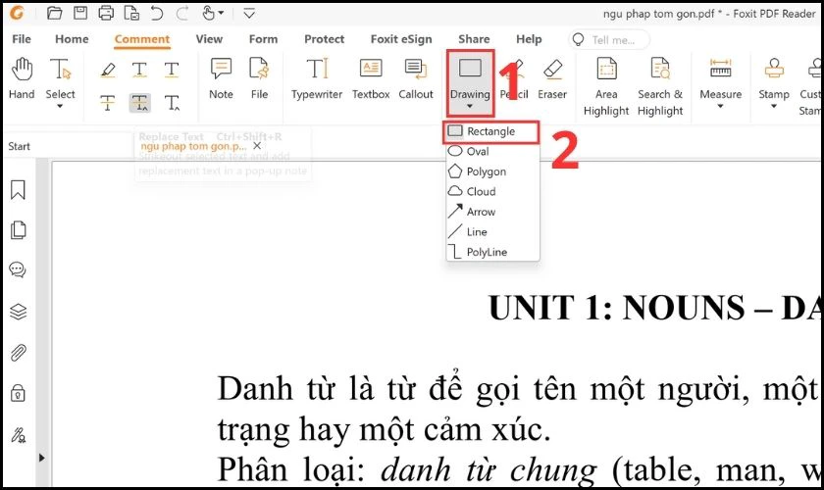Viewport: 824px width, 490px height.
Task: Click the Tell me search field
Action: (609, 39)
